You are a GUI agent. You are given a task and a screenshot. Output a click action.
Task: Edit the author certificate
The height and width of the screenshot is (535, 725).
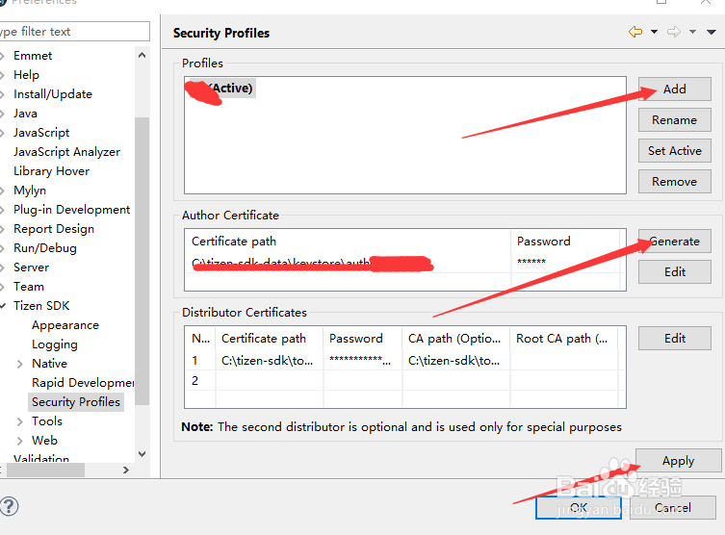(x=675, y=271)
